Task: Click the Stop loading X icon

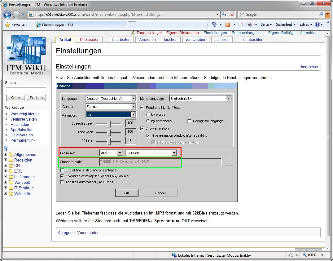Action: pyautogui.click(x=232, y=15)
